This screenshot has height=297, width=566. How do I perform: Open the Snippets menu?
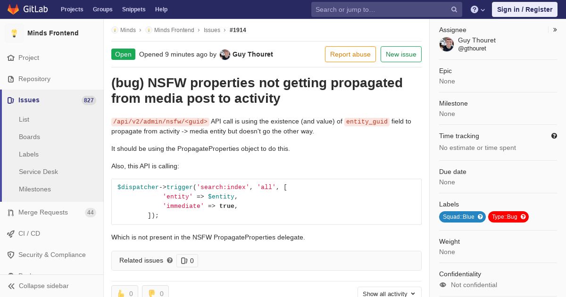(134, 9)
